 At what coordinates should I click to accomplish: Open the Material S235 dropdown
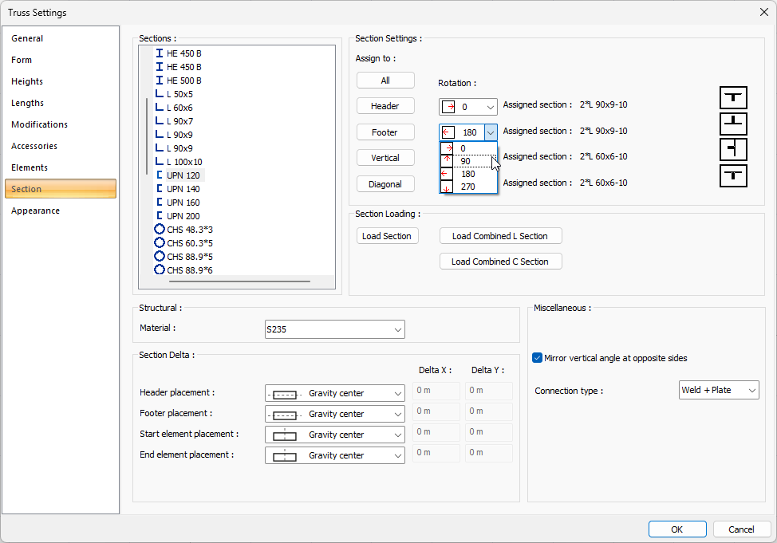pos(334,329)
